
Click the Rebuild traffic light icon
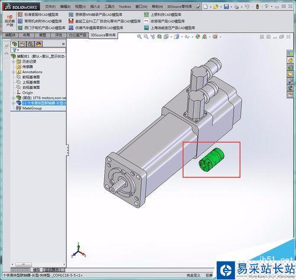coord(258,7)
